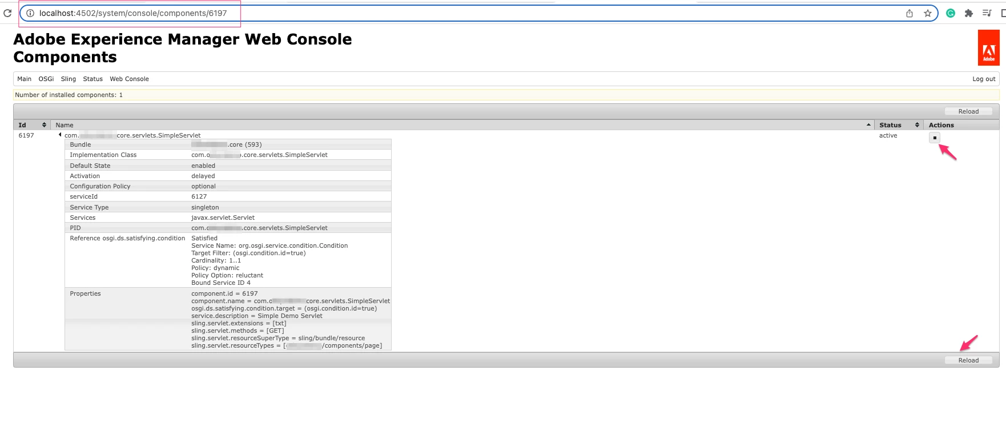Screen dimensions: 1006x427
Task: Click the 'Number of installed components: 1' text
Action: coord(69,95)
